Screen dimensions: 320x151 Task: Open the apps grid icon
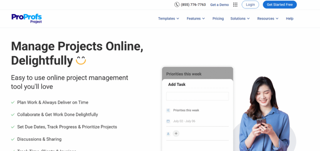coord(235,5)
